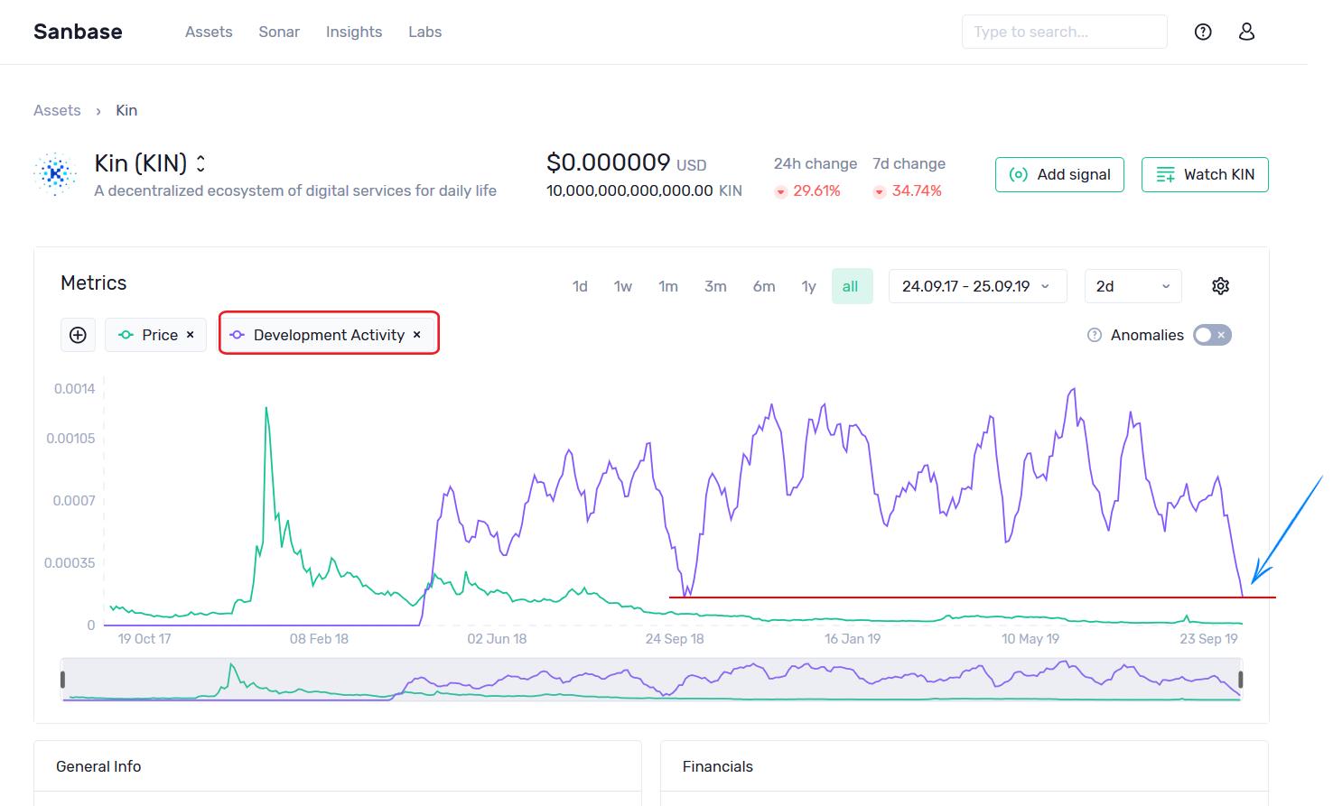Add a metric with plus button

coord(78,335)
